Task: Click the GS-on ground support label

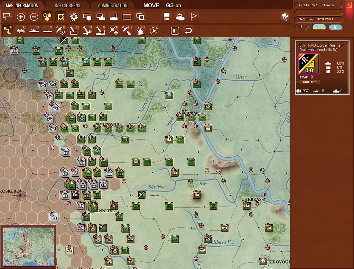Action: 174,6
